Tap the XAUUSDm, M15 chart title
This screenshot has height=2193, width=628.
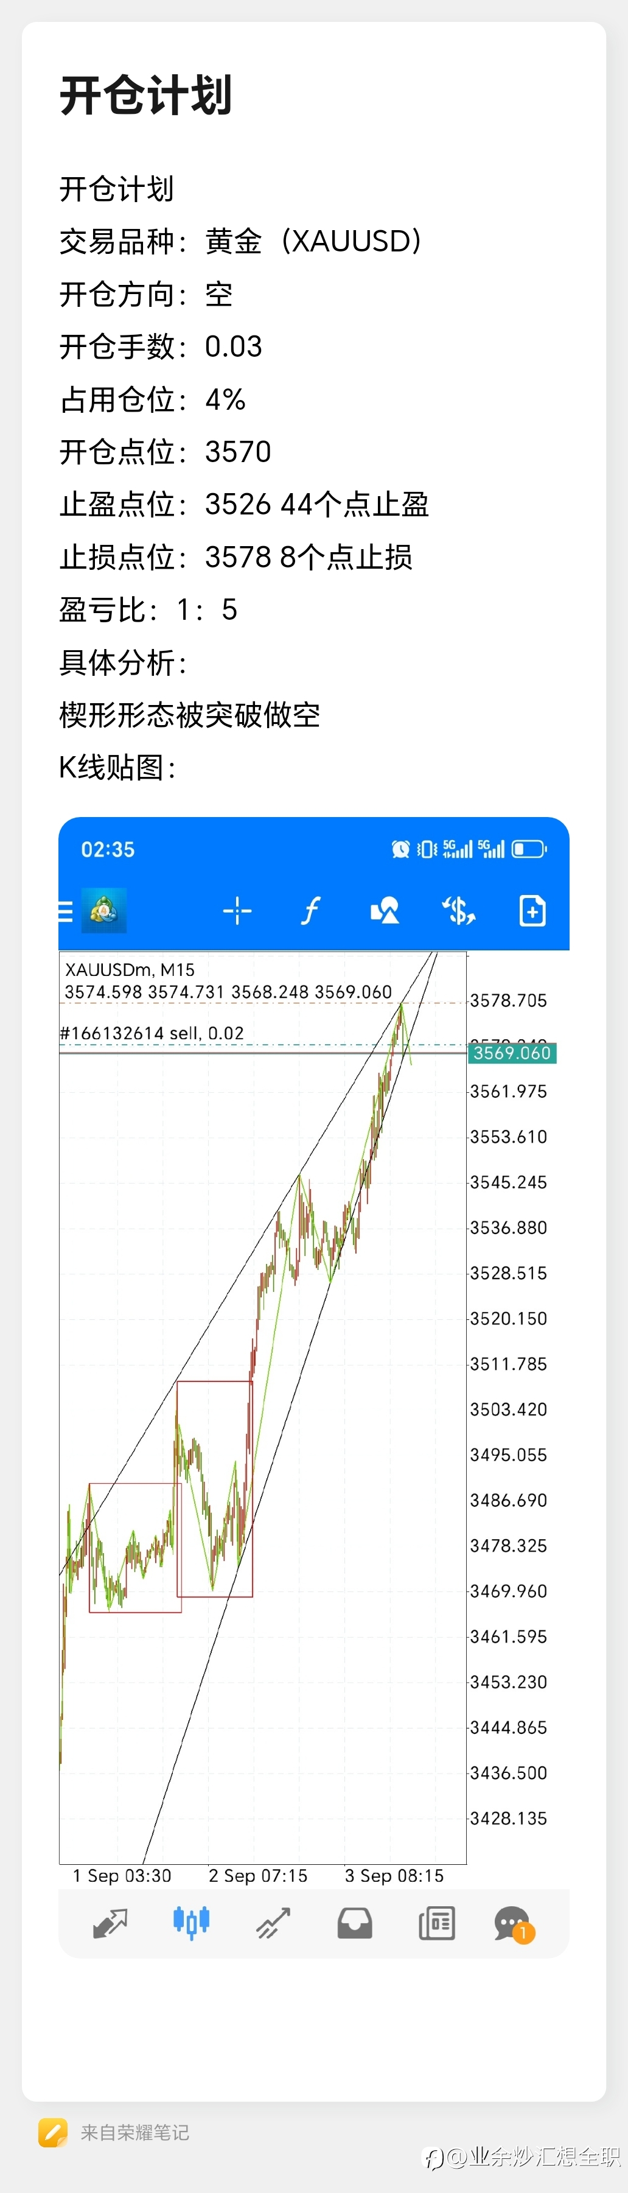click(130, 970)
